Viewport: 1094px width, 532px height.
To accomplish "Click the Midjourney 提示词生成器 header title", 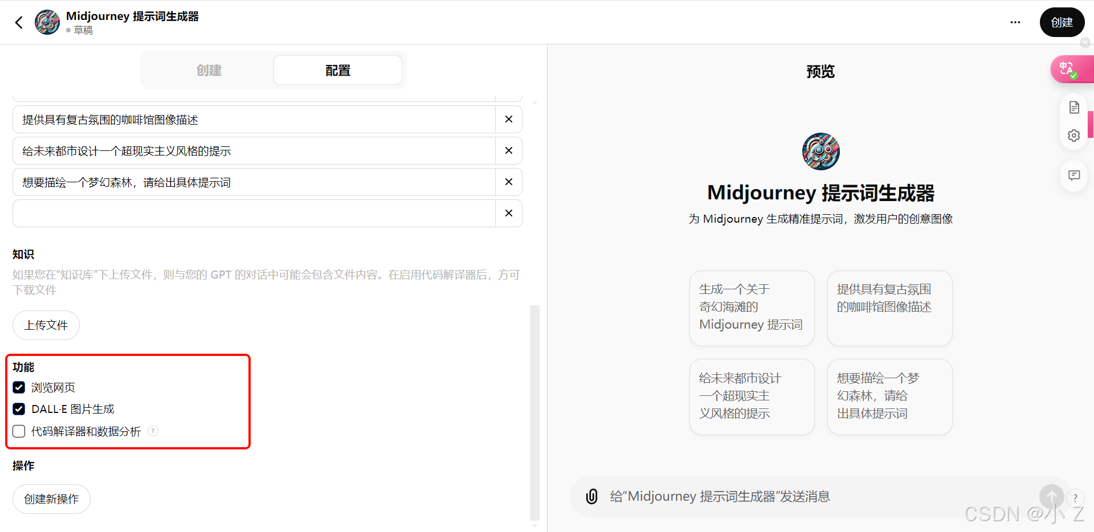I will click(132, 16).
